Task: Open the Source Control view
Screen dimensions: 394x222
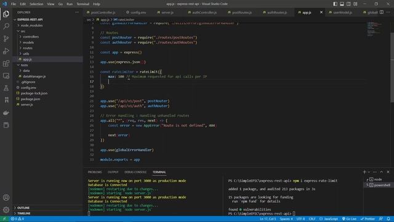Action: (6, 38)
